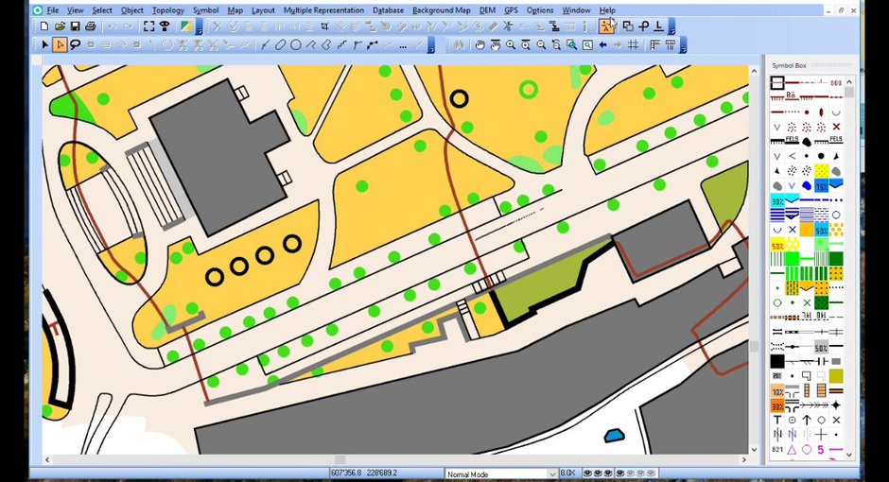Click the Print icon in toolbar
The image size is (889, 482).
tap(90, 26)
